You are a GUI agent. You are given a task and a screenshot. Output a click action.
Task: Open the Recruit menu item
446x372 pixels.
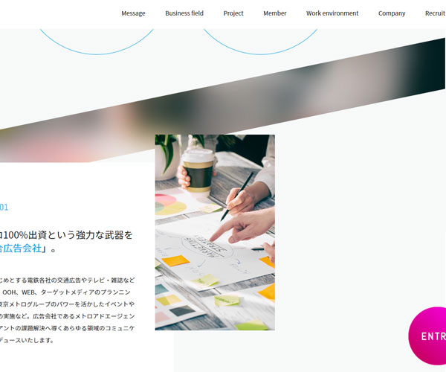(434, 13)
